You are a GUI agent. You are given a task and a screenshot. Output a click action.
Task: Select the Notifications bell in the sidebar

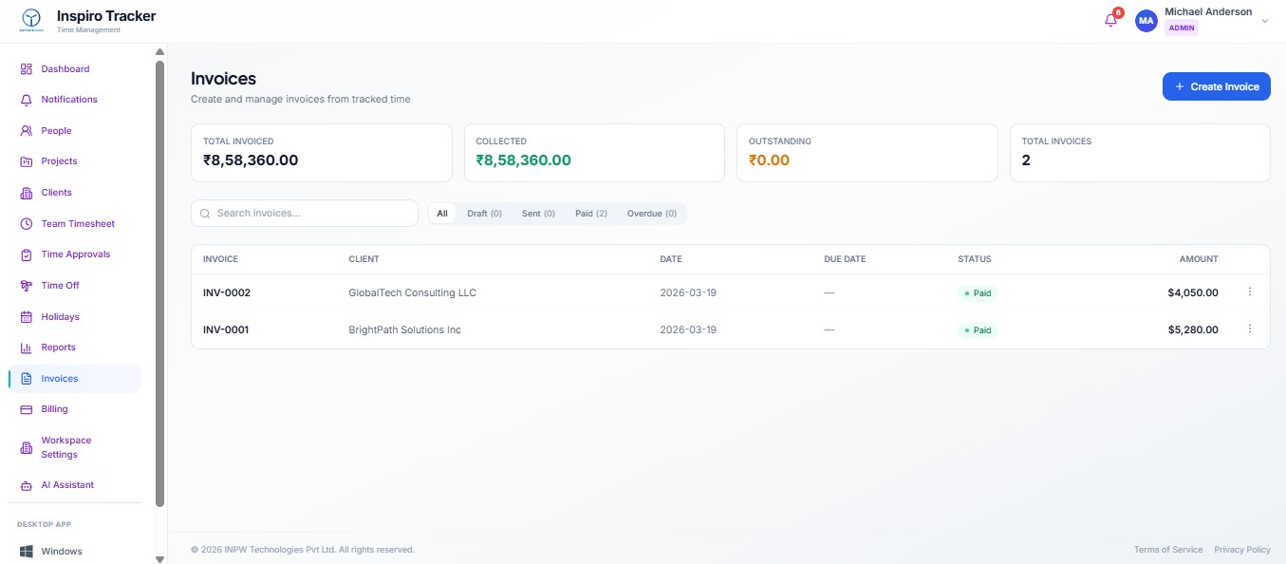pos(25,99)
